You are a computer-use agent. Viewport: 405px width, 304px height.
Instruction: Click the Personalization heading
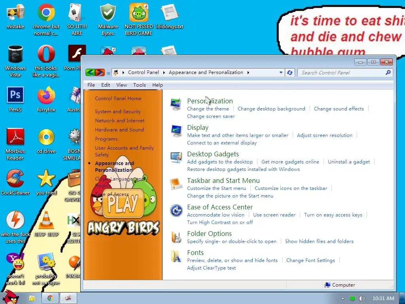pyautogui.click(x=210, y=101)
